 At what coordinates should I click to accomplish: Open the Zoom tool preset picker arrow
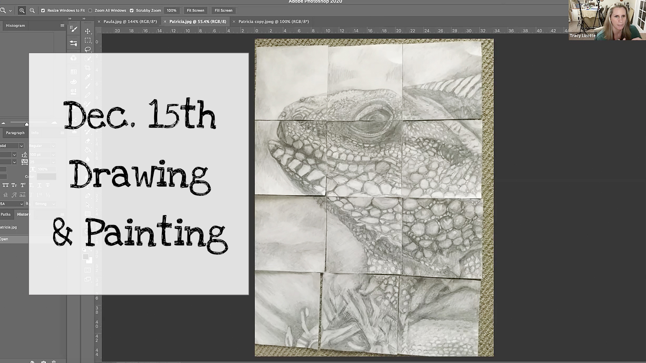(10, 11)
